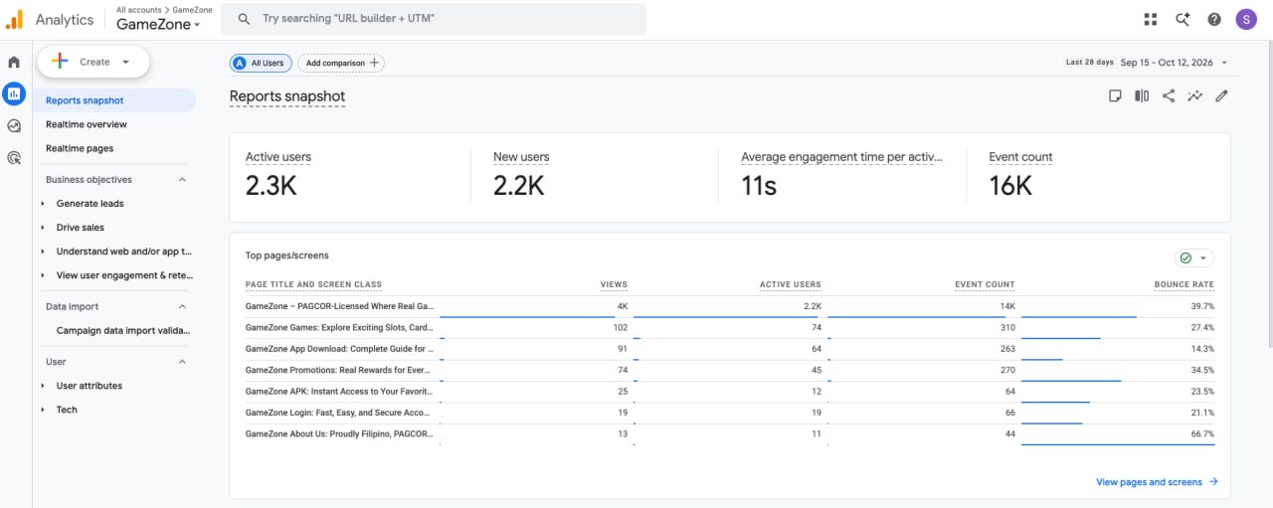Click the Event count metric label
The width and height of the screenshot is (1273, 508).
[x=1020, y=157]
